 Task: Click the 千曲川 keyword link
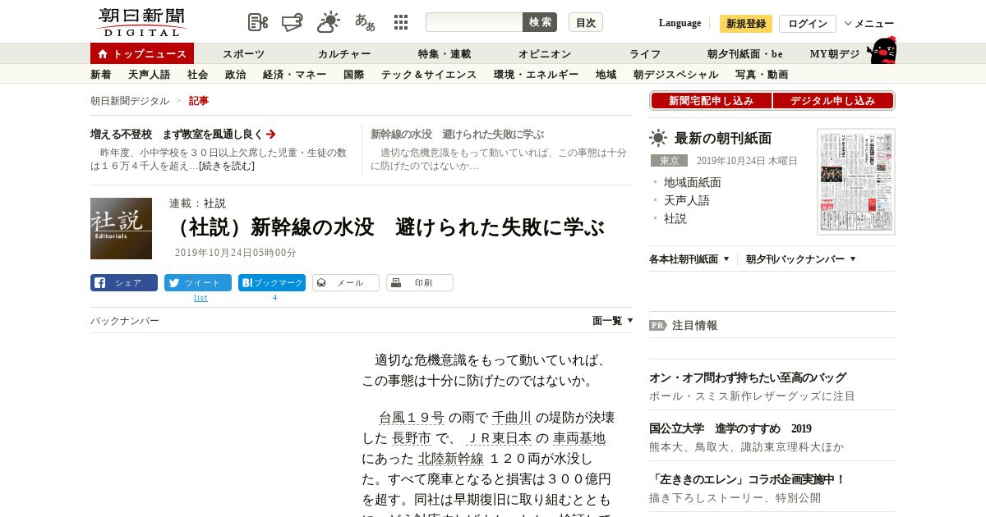coord(512,417)
